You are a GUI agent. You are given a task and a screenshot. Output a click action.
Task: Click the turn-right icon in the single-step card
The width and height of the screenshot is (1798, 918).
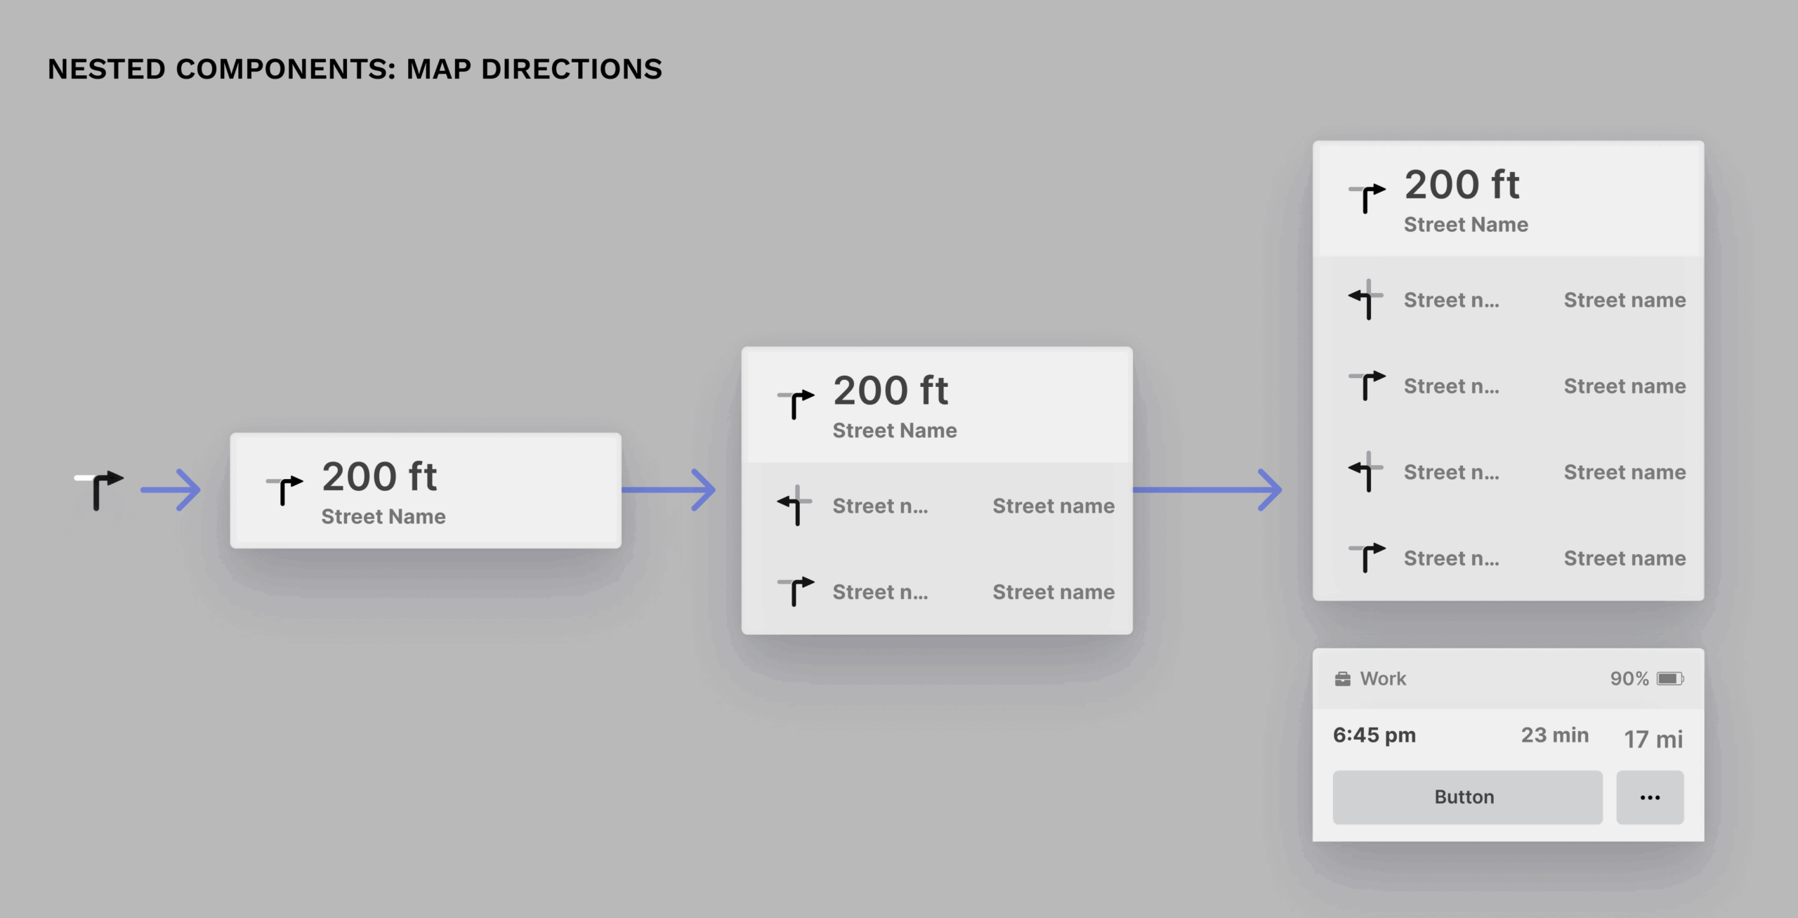[x=284, y=490]
